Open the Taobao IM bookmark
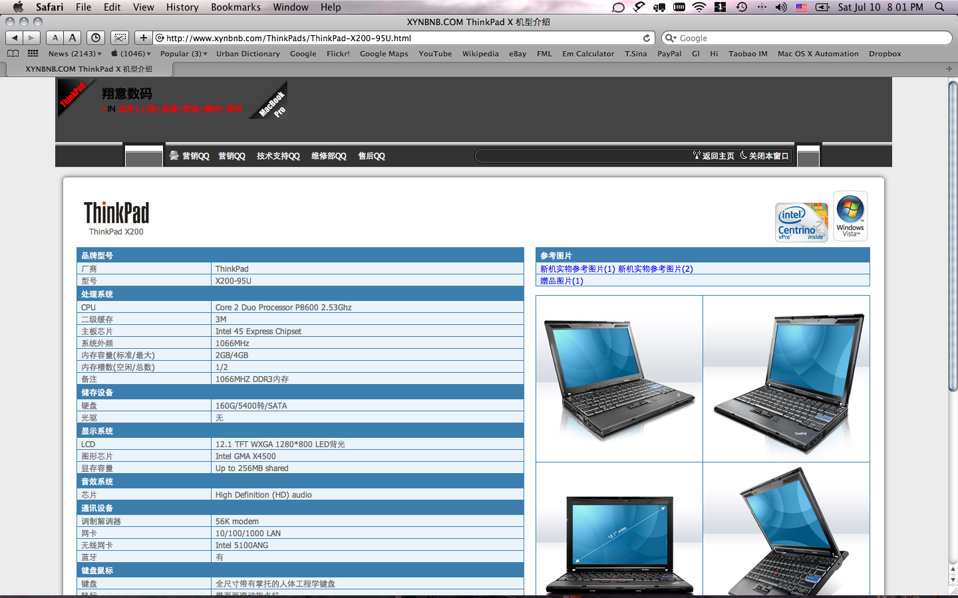Image resolution: width=958 pixels, height=598 pixels. (748, 54)
